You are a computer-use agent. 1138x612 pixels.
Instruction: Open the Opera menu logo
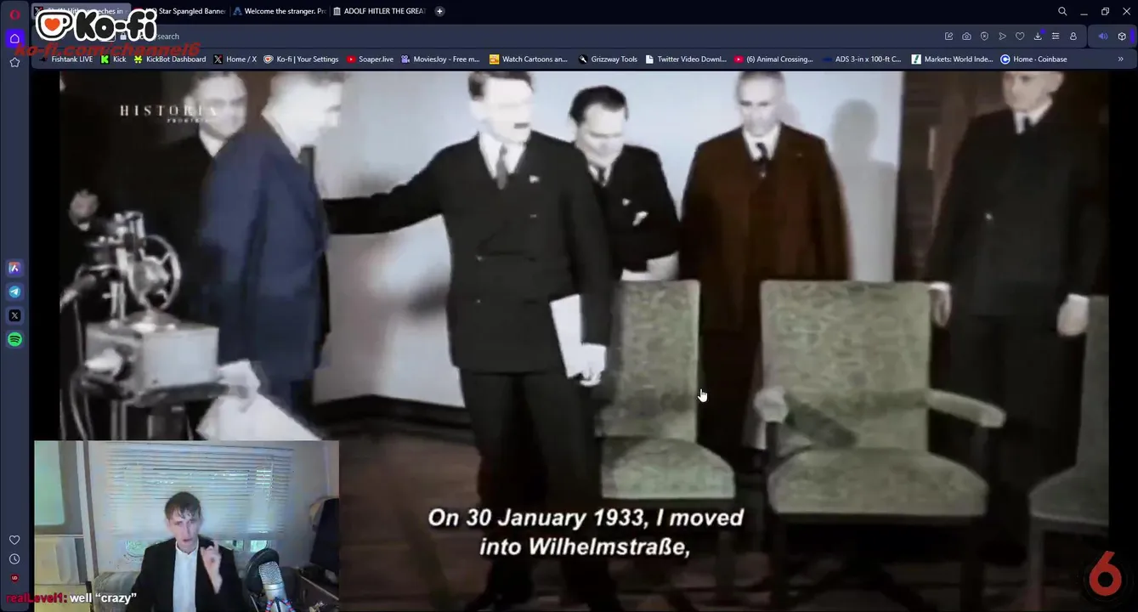(14, 14)
